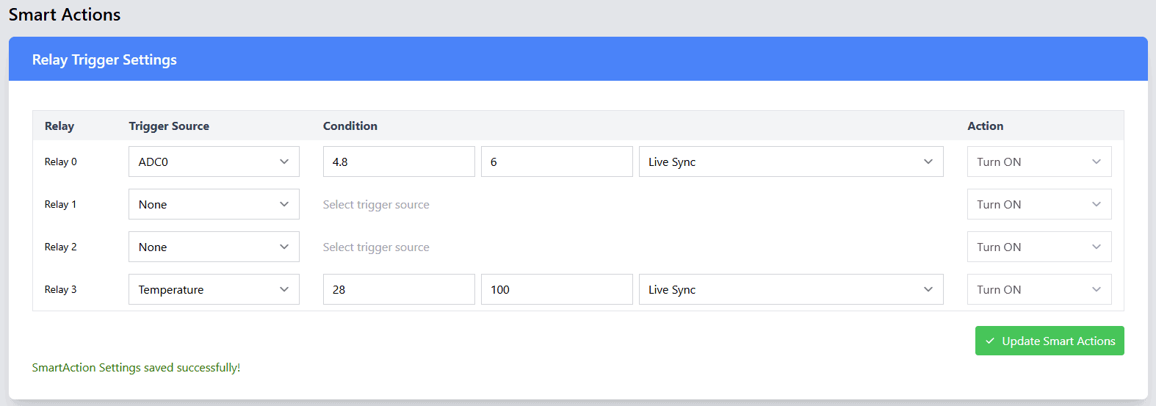Image resolution: width=1156 pixels, height=406 pixels.
Task: Open Relay 0 Live Sync dropdown
Action: click(790, 162)
